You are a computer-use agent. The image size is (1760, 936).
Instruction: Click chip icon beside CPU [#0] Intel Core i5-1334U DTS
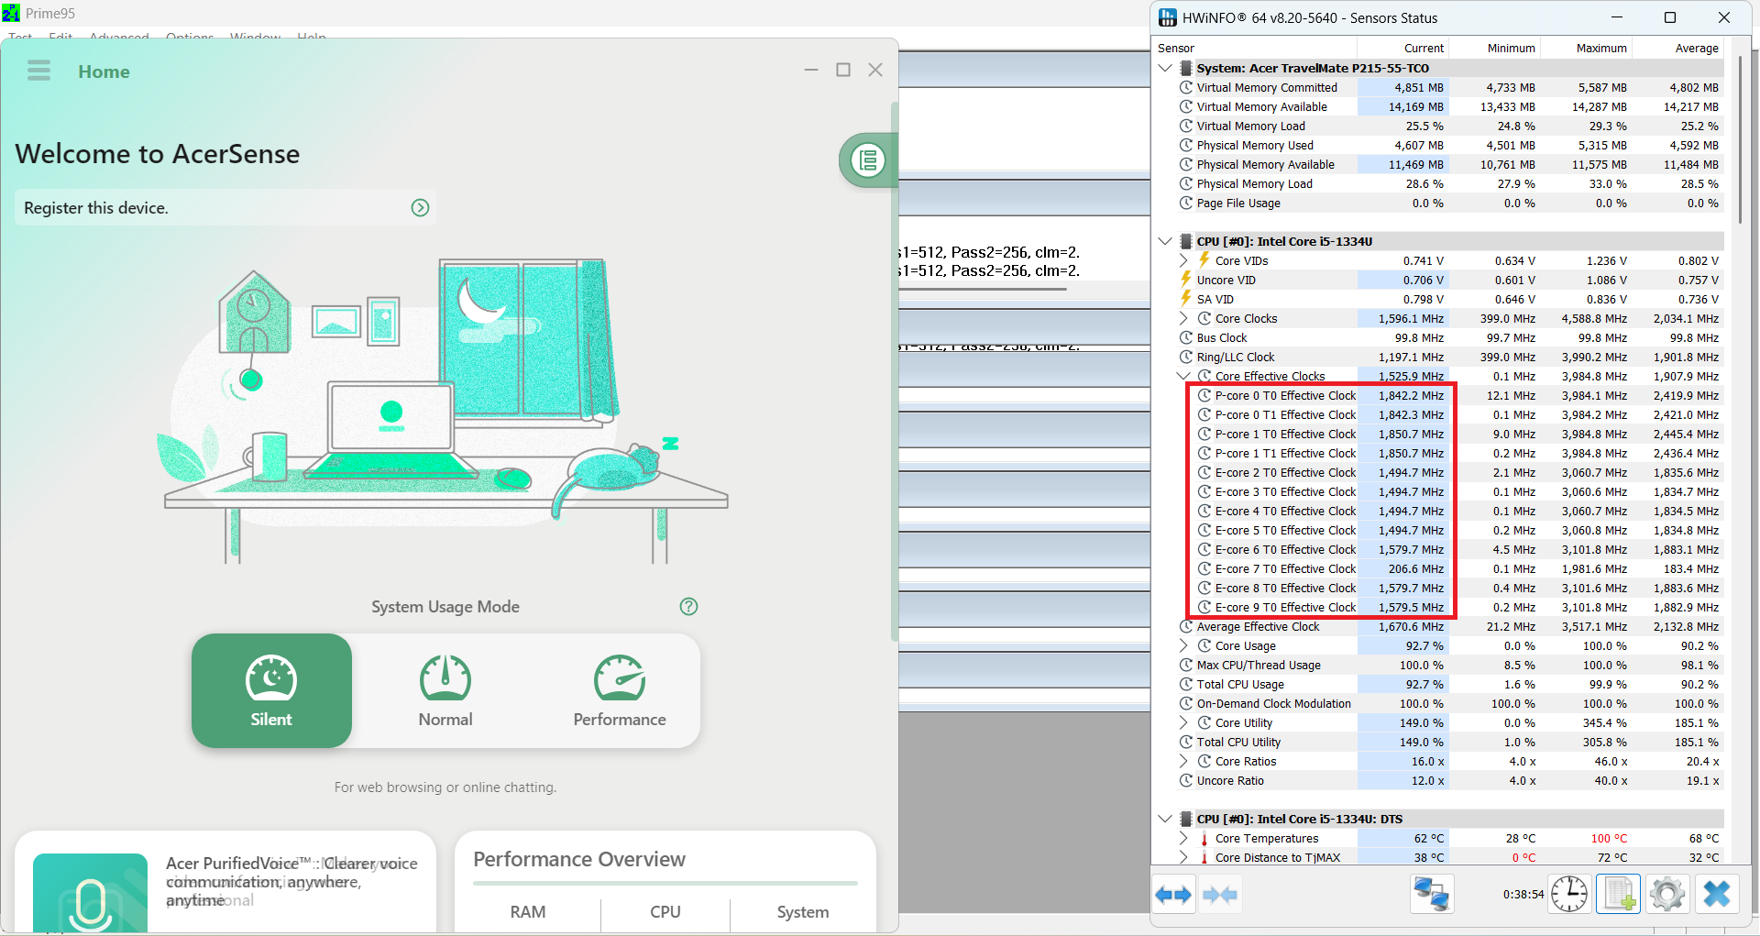(1186, 819)
